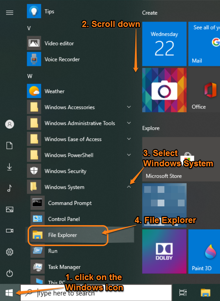Open Voice Recorder
This screenshot has width=220, height=301.
(x=80, y=59)
